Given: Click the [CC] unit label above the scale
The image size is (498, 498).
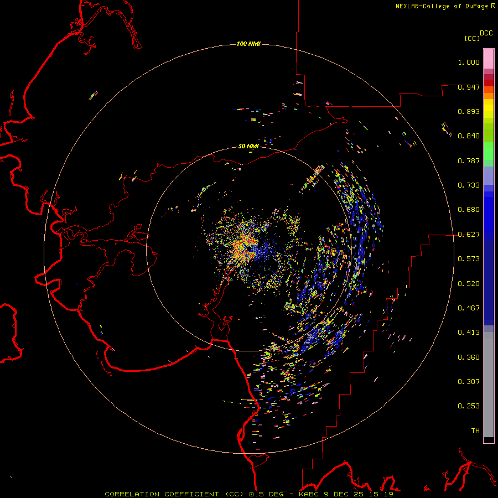Looking at the screenshot, I should (473, 38).
